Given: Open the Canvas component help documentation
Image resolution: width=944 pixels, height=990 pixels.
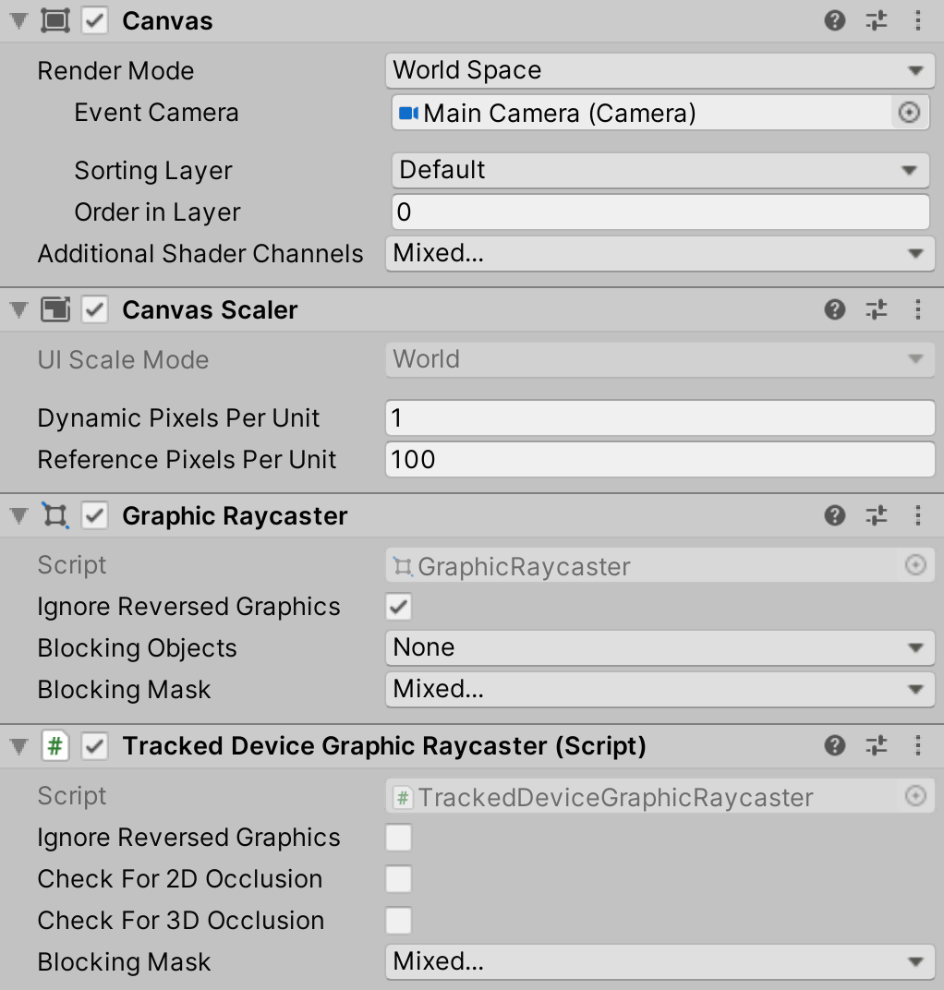Looking at the screenshot, I should 834,20.
